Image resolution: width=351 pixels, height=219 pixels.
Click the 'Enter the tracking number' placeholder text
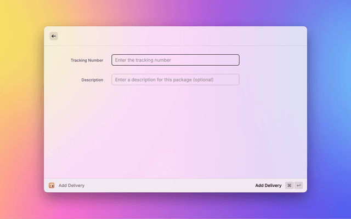pyautogui.click(x=143, y=60)
